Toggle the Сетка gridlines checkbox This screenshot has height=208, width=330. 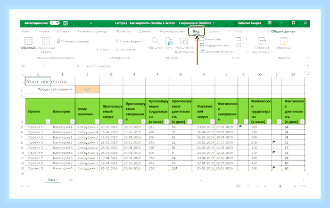pyautogui.click(x=97, y=49)
